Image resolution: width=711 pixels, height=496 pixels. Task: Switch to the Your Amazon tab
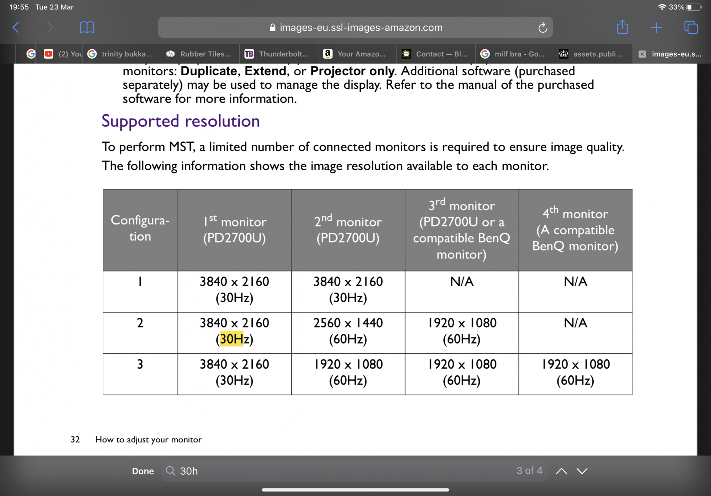click(357, 54)
